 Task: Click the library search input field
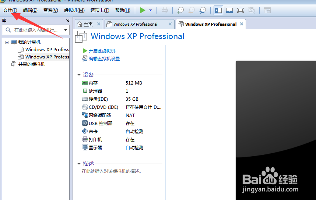(36, 30)
